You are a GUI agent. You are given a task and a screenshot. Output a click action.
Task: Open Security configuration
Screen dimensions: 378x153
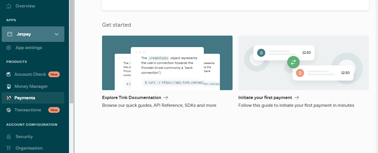point(24,137)
